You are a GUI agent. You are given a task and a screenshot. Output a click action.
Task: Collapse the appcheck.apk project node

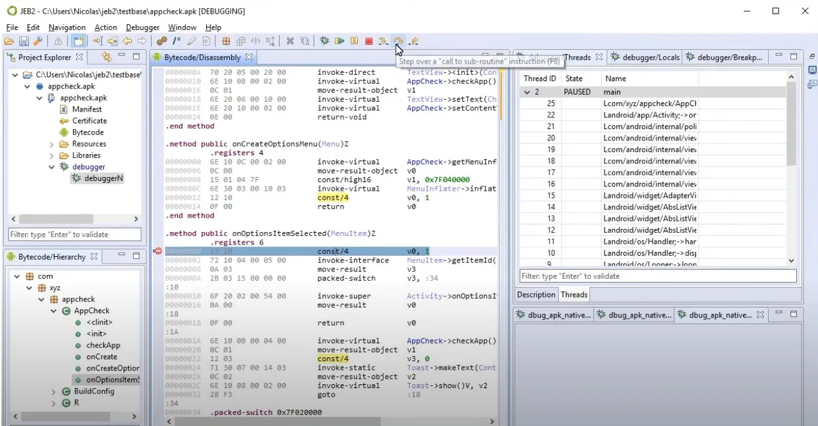pyautogui.click(x=28, y=87)
